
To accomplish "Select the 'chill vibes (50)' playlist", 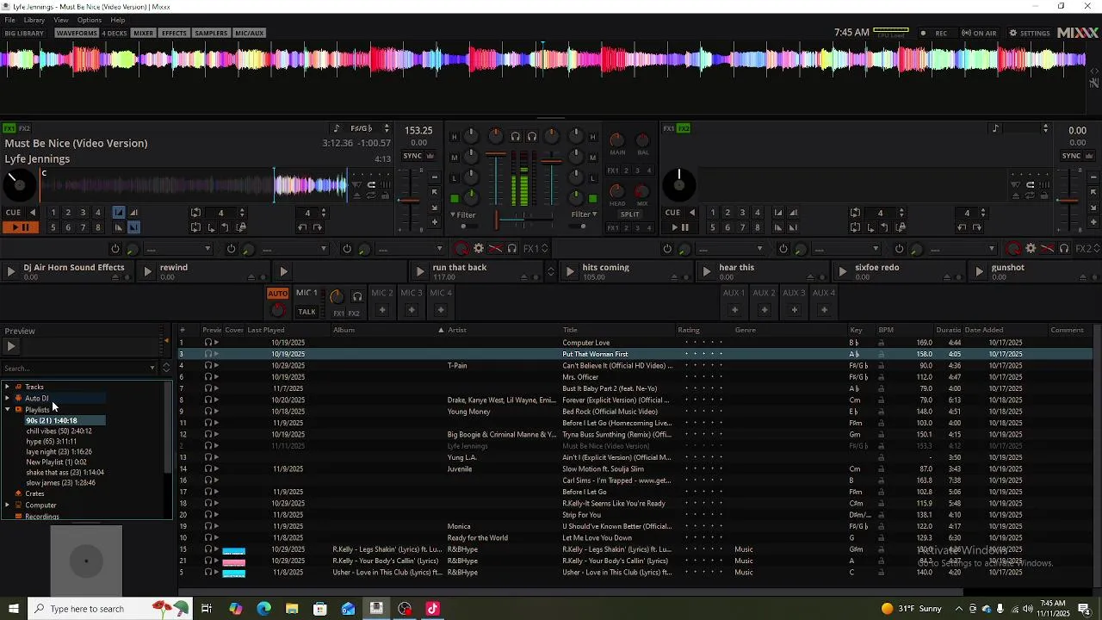I will coord(59,431).
